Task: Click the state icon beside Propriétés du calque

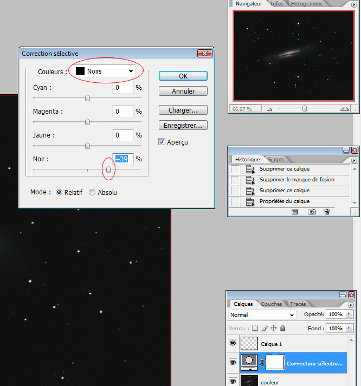Action: click(x=250, y=202)
